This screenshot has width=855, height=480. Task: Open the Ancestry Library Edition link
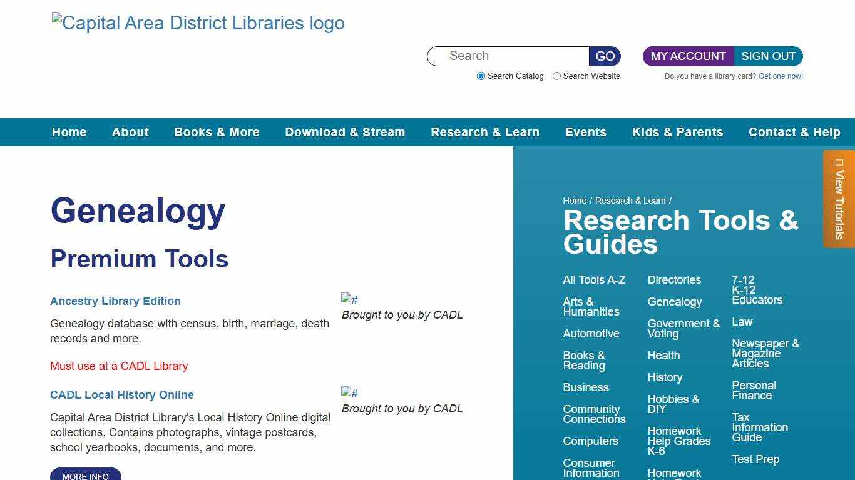[x=115, y=301]
